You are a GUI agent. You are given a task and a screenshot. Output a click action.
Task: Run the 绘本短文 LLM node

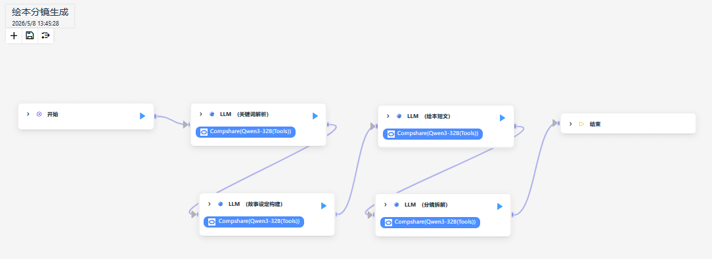pyautogui.click(x=502, y=118)
